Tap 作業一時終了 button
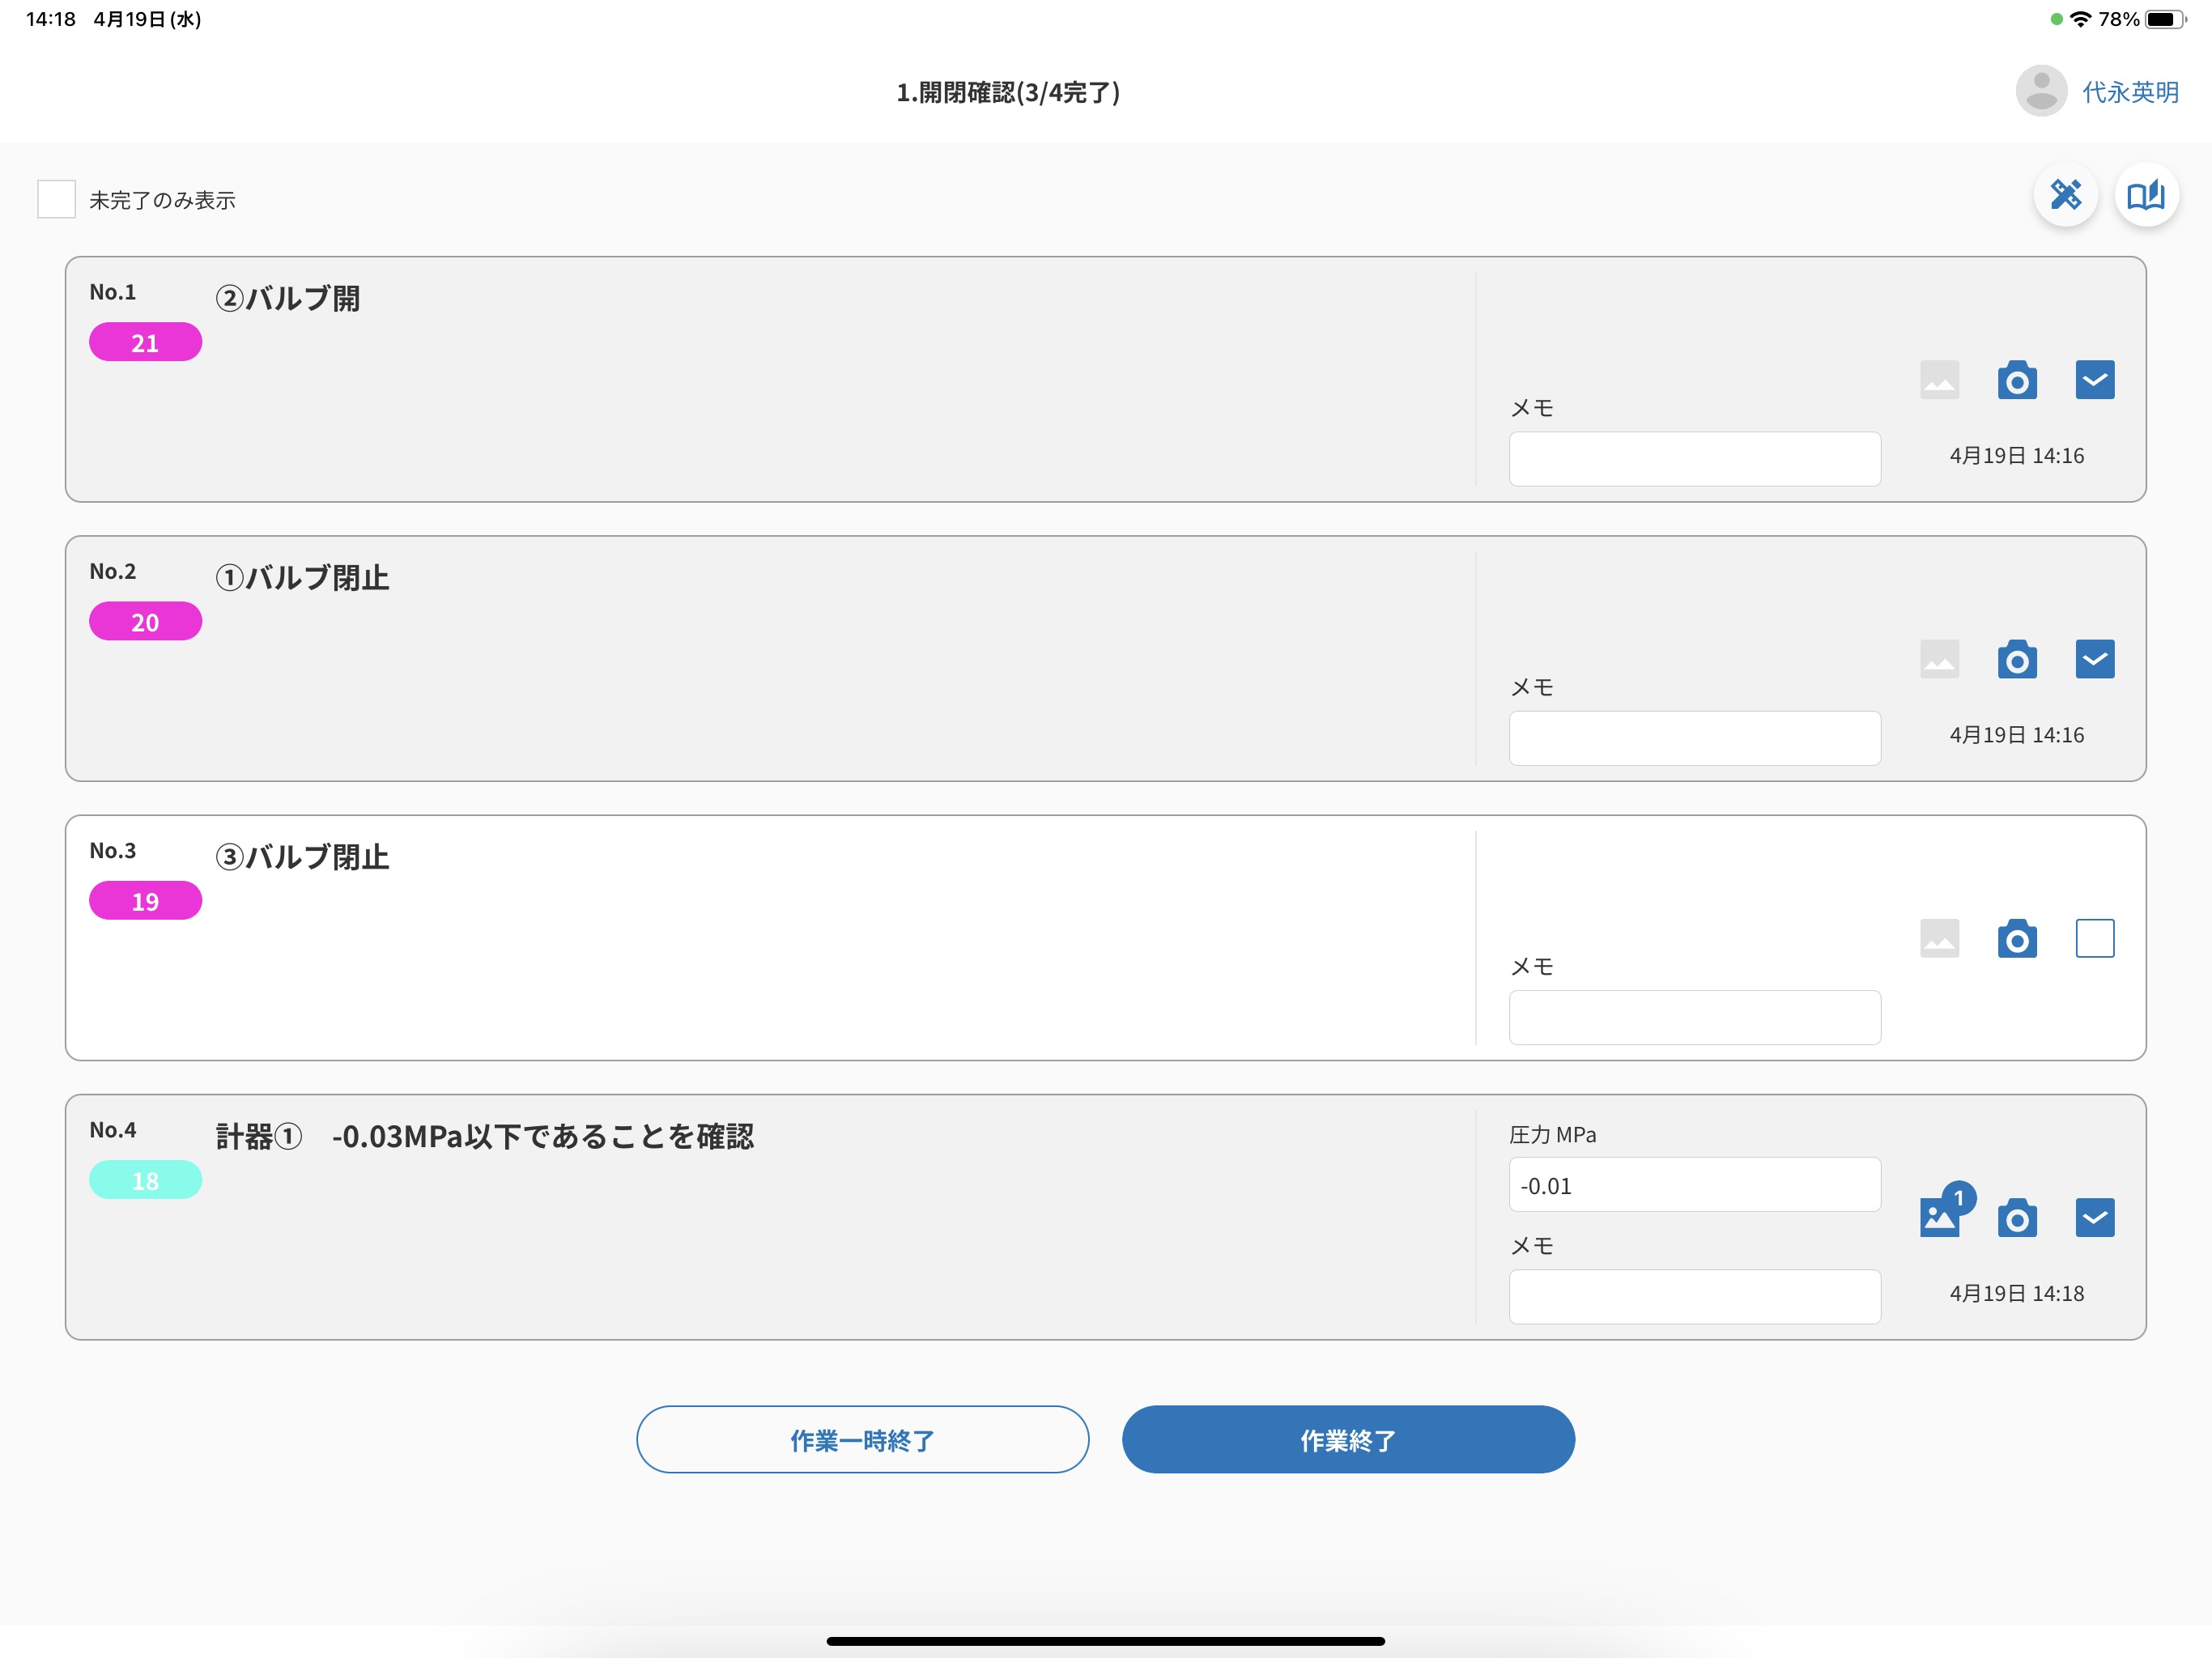This screenshot has height=1658, width=2212. [862, 1439]
